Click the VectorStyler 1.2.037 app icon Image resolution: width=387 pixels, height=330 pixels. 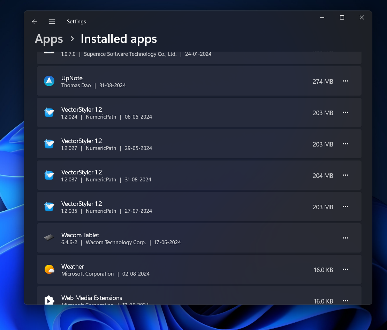(x=49, y=175)
